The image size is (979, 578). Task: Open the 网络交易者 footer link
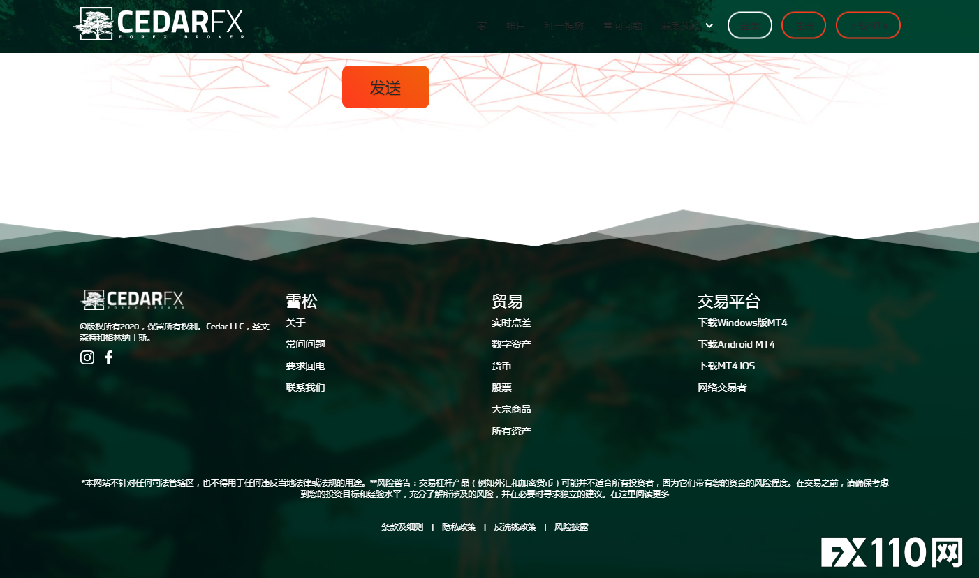pyautogui.click(x=722, y=387)
